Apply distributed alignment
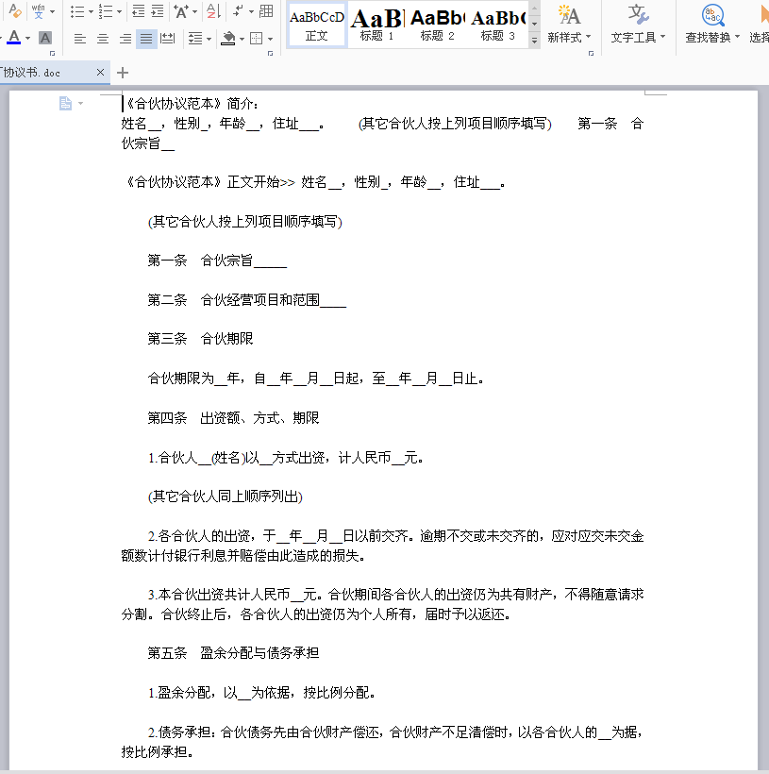This screenshot has height=774, width=769. pyautogui.click(x=168, y=39)
